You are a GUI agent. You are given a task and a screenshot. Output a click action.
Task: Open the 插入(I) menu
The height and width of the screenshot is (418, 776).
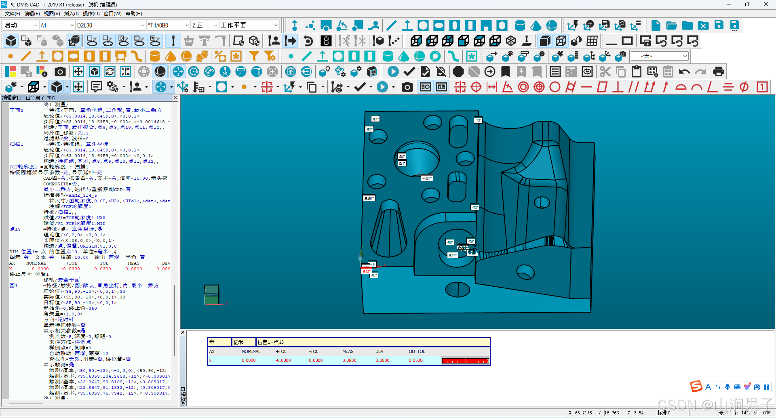tap(71, 14)
